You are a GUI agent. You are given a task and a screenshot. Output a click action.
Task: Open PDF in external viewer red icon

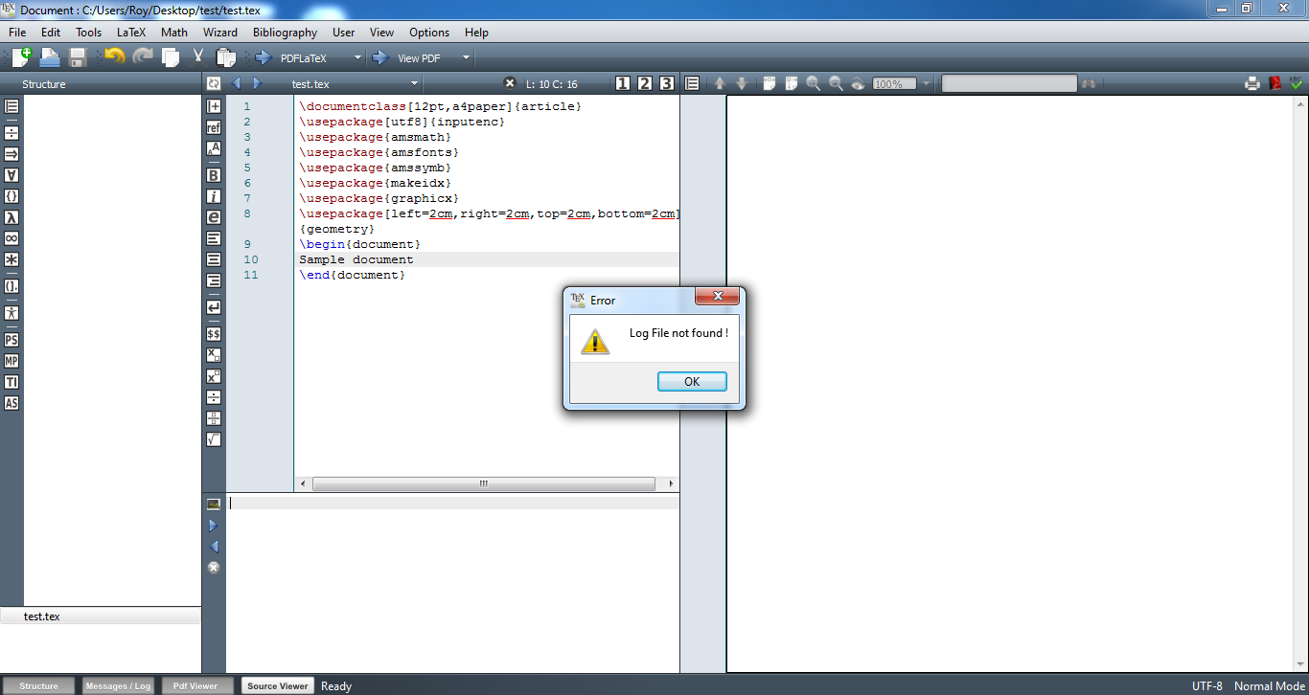[x=1275, y=83]
